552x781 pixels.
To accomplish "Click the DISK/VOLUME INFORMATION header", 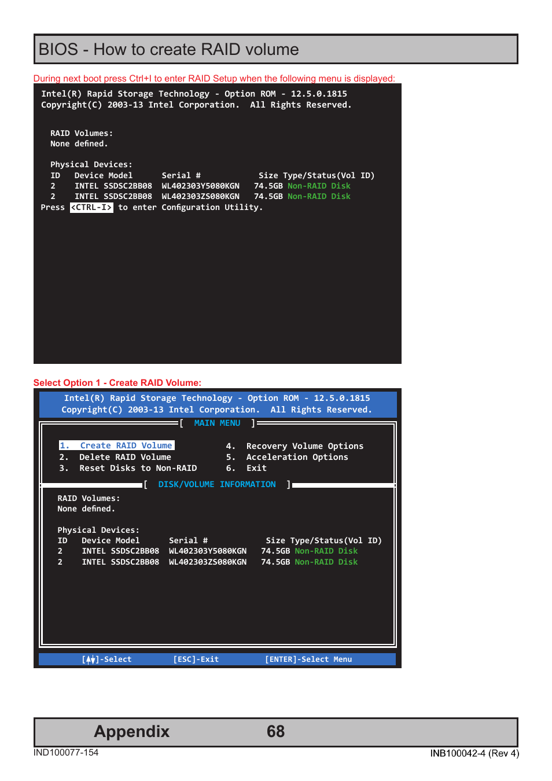I will (217, 484).
